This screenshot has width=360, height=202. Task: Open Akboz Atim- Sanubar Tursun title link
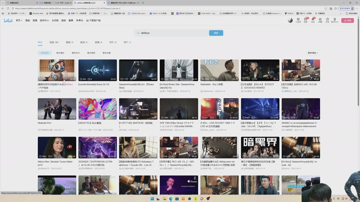point(55,163)
